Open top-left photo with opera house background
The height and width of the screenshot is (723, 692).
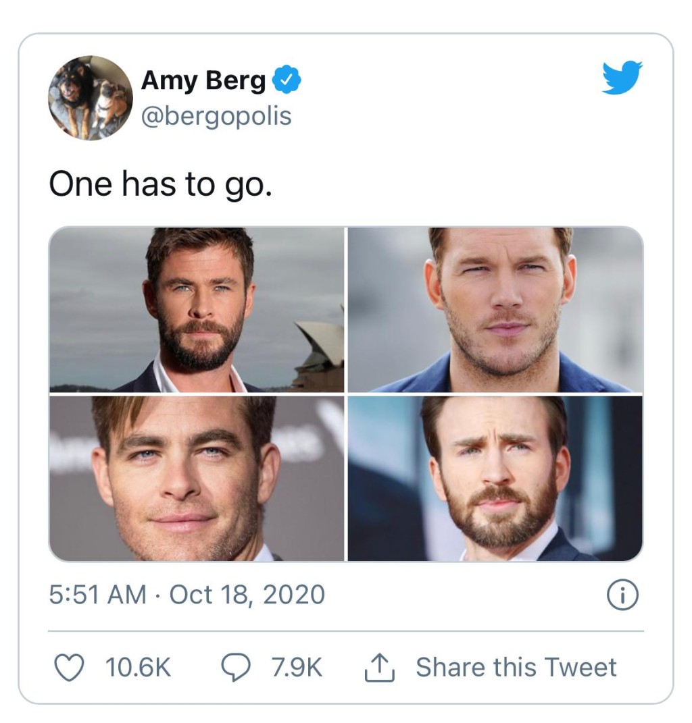(x=197, y=310)
